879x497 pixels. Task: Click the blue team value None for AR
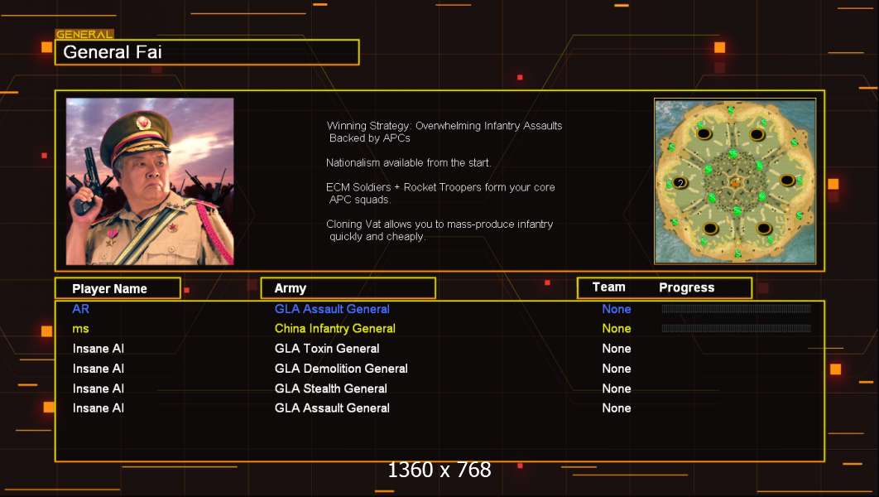pyautogui.click(x=616, y=309)
